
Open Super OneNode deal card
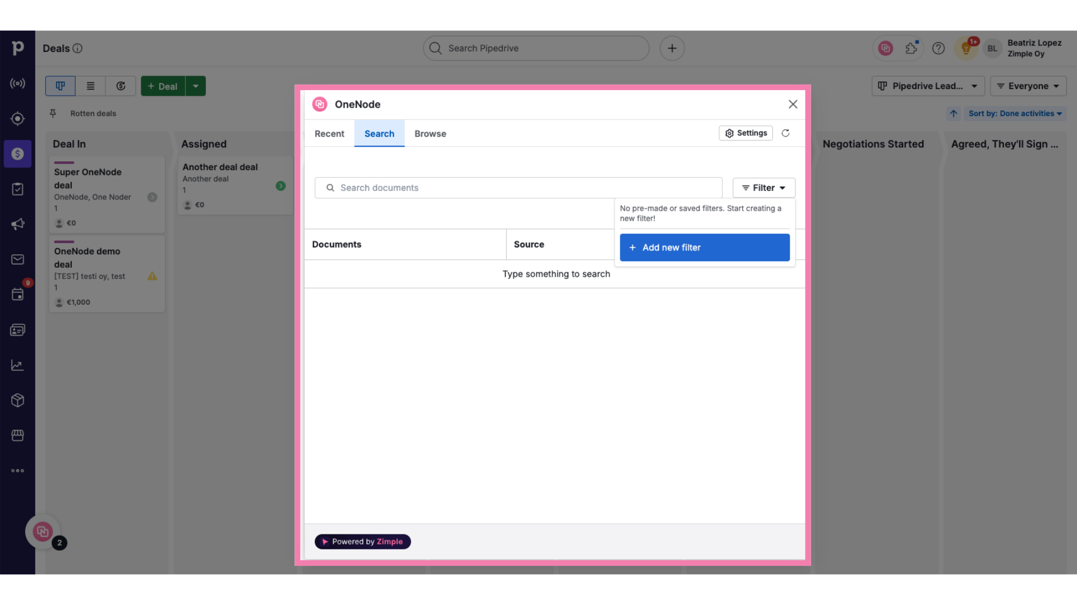tap(107, 195)
